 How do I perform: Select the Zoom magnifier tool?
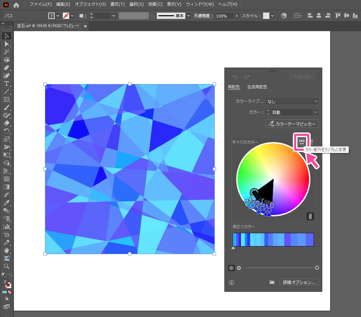[x=6, y=266]
